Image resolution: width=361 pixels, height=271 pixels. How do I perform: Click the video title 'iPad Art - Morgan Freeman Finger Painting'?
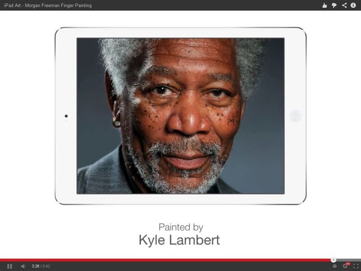[x=48, y=5]
